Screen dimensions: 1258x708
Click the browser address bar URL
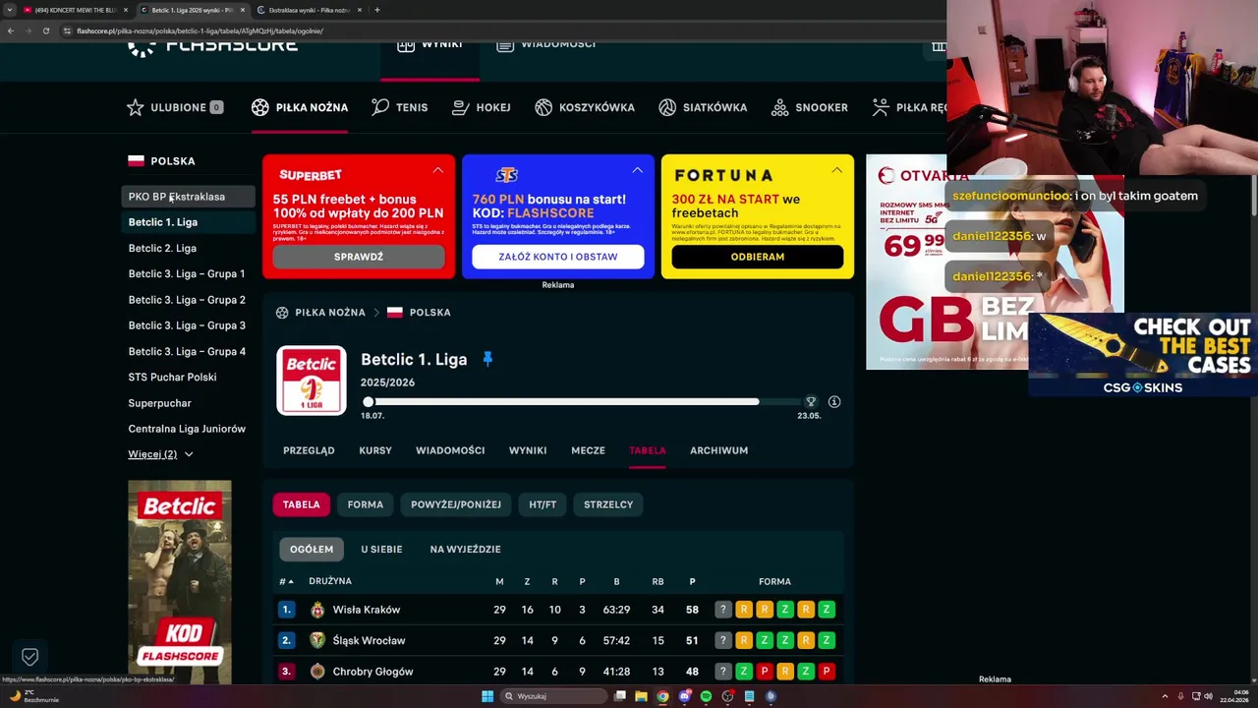point(200,30)
